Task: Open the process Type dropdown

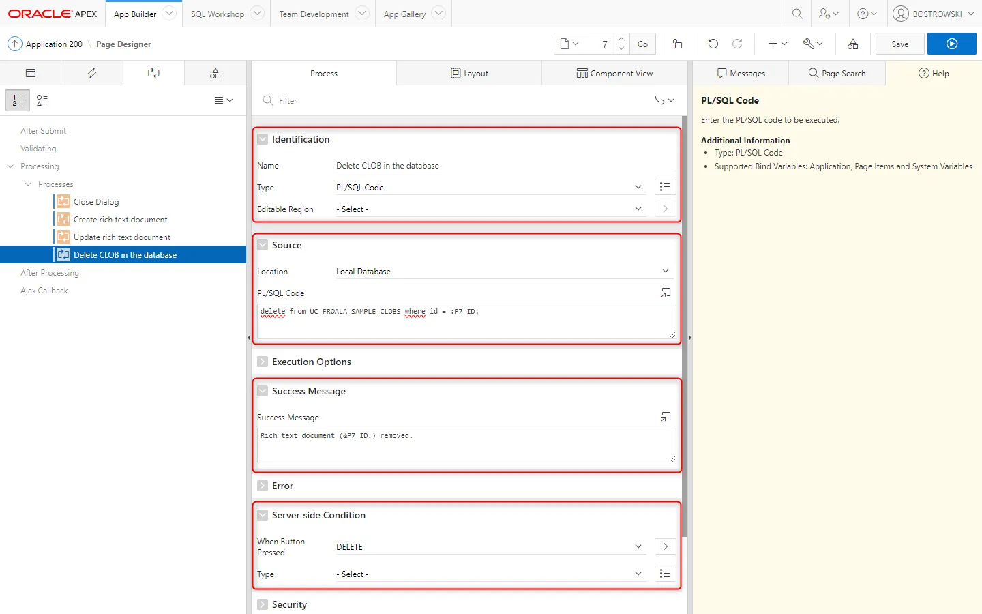Action: [488, 187]
